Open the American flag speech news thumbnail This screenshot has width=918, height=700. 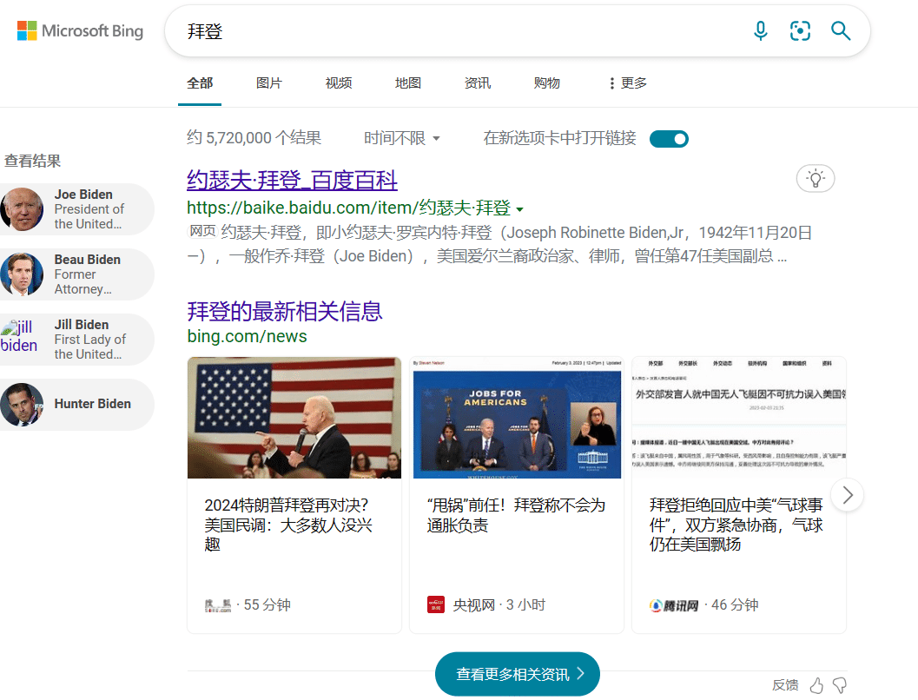click(x=294, y=418)
